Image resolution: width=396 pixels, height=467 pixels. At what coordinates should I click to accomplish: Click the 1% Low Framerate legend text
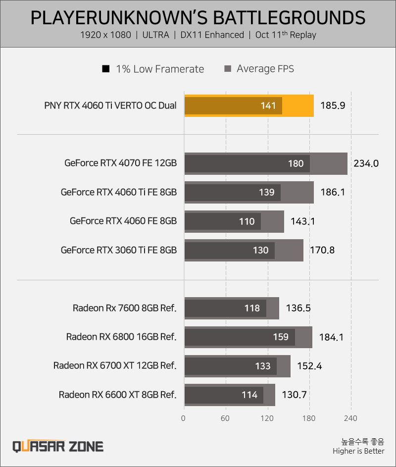(x=160, y=69)
